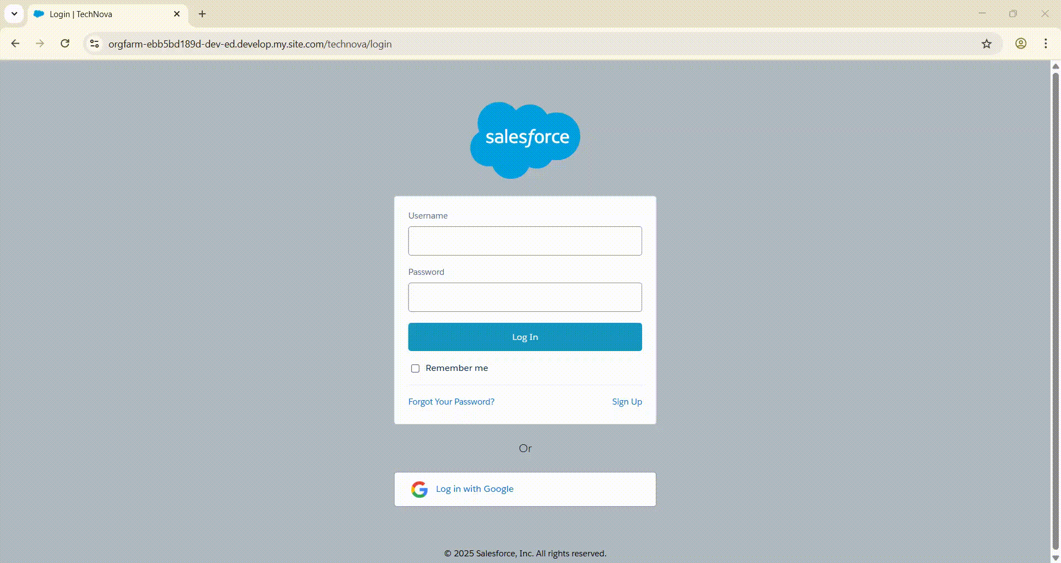Click the Google G logo icon
The width and height of the screenshot is (1061, 563).
pos(419,489)
